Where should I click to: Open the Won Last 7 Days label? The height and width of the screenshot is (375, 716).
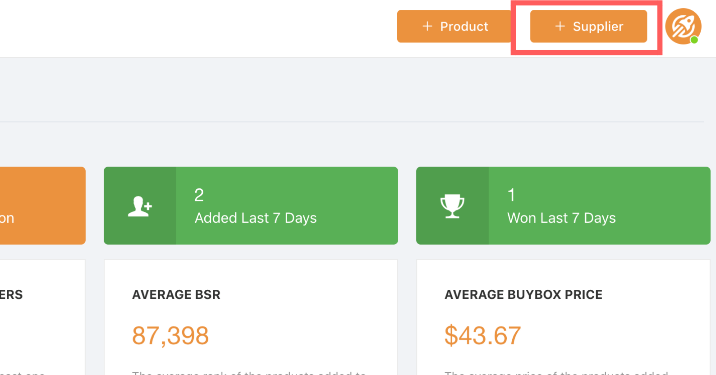point(561,218)
